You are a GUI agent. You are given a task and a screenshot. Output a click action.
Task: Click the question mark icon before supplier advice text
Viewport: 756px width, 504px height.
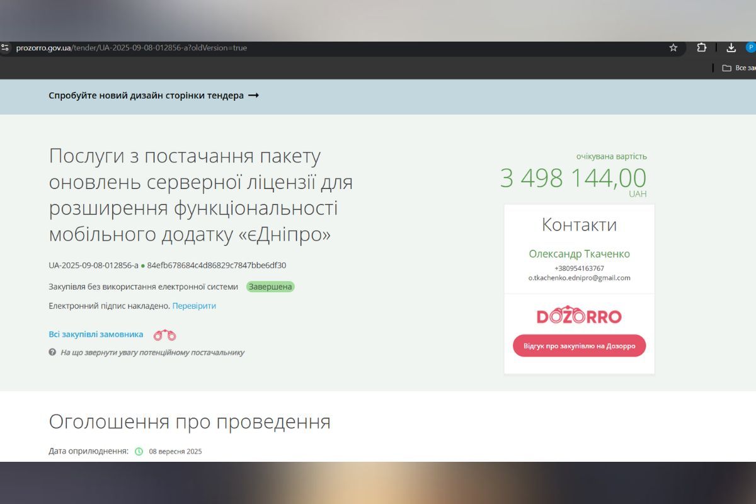pos(53,353)
